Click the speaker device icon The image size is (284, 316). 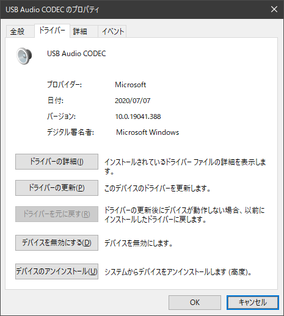(x=24, y=56)
